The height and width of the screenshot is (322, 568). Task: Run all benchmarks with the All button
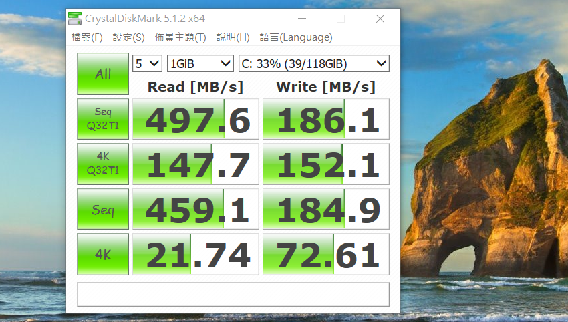[103, 74]
